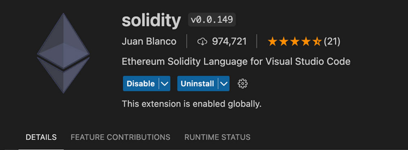Click the enabled globally status message
The width and height of the screenshot is (408, 150).
click(191, 104)
